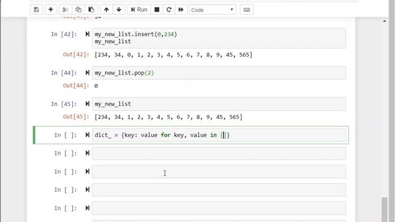395x222 pixels.
Task: Focus the fourth empty code cell
Action: [x=219, y=208]
